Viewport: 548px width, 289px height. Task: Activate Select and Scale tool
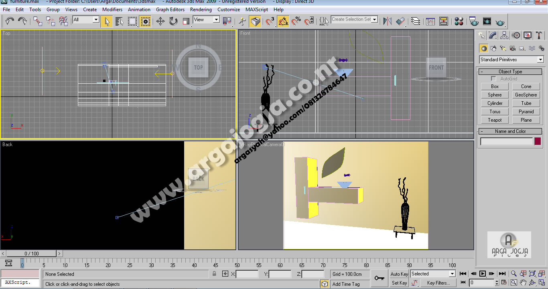pyautogui.click(x=186, y=21)
